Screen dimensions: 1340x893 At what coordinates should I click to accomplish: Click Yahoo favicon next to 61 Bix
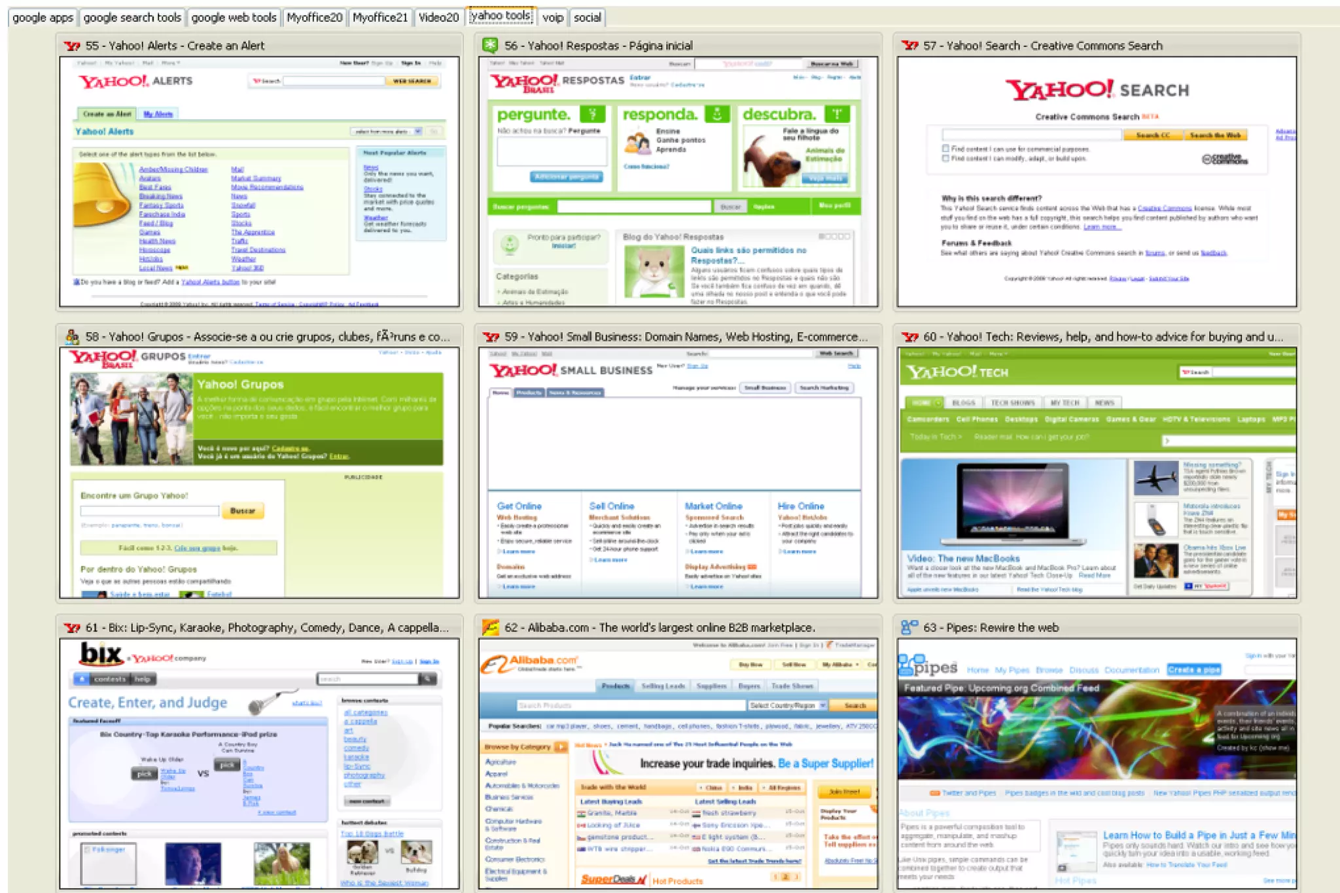pyautogui.click(x=72, y=628)
